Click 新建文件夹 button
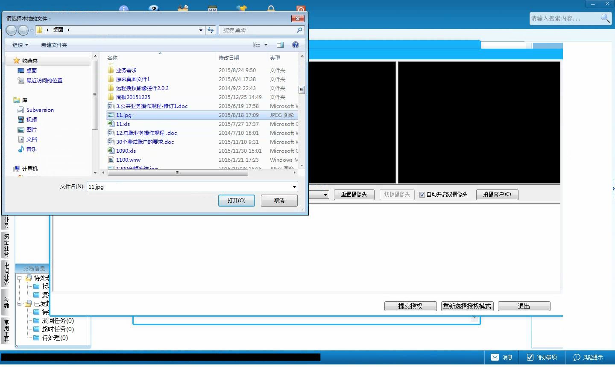The height and width of the screenshot is (367, 615). pos(54,45)
